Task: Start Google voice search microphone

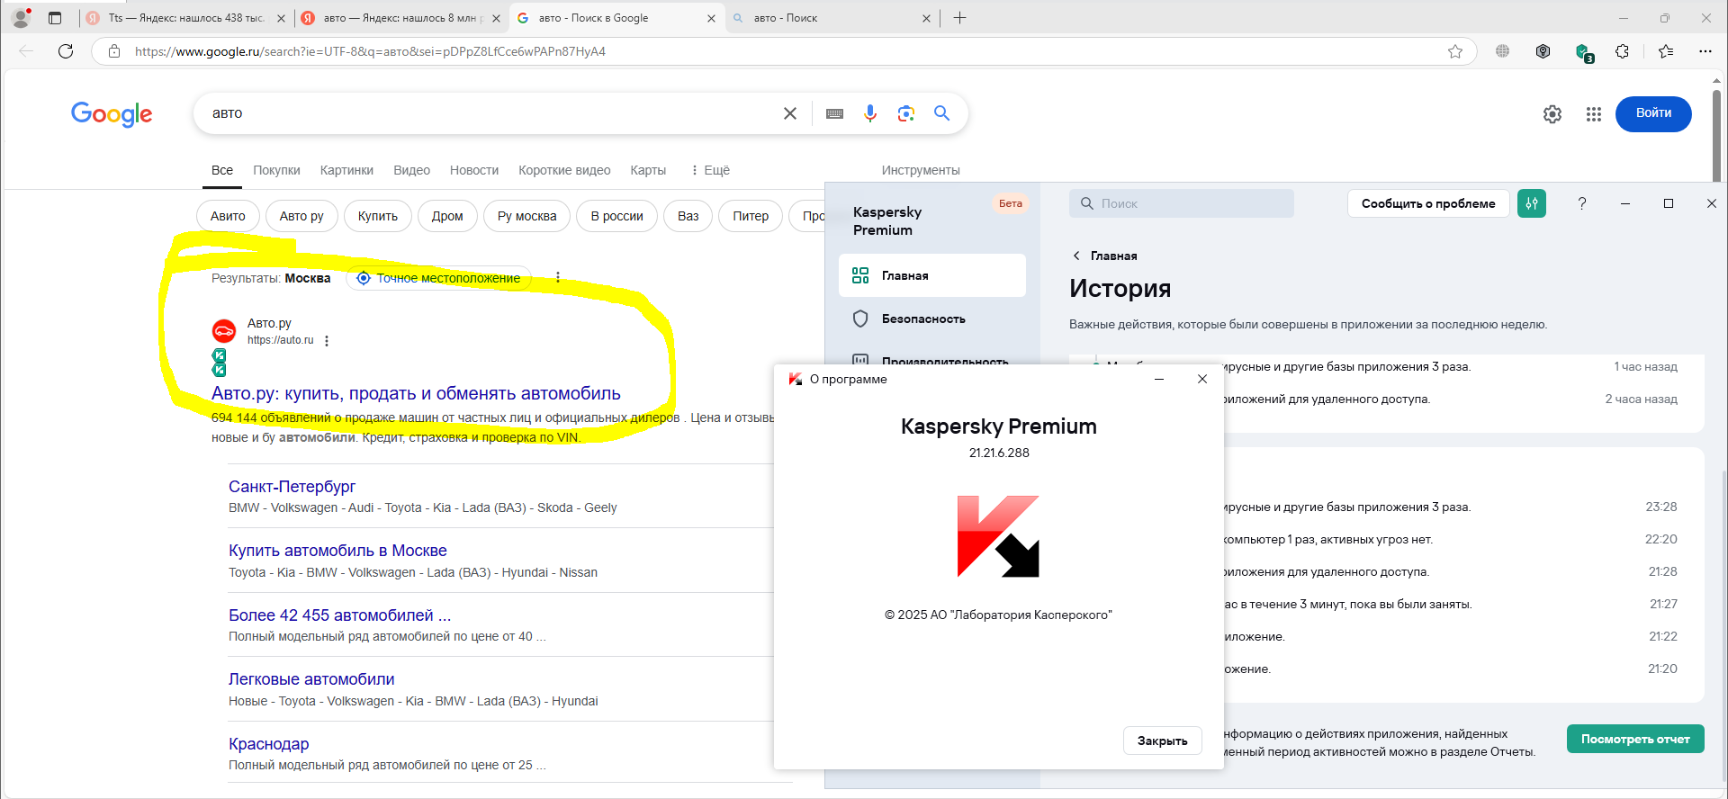Action: coord(870,113)
